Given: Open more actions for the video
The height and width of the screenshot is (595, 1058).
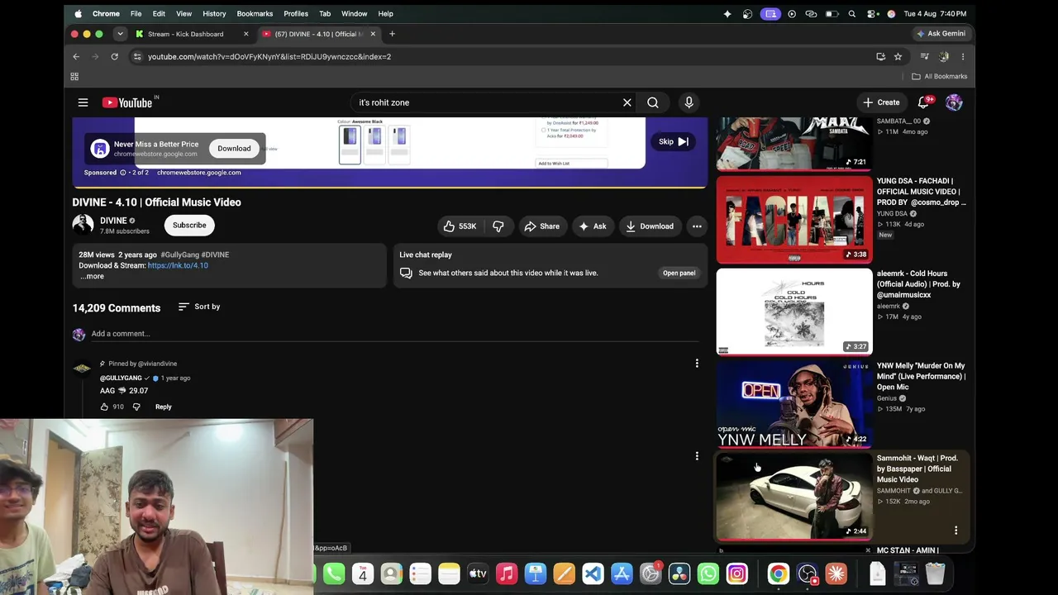Looking at the screenshot, I should tap(697, 226).
